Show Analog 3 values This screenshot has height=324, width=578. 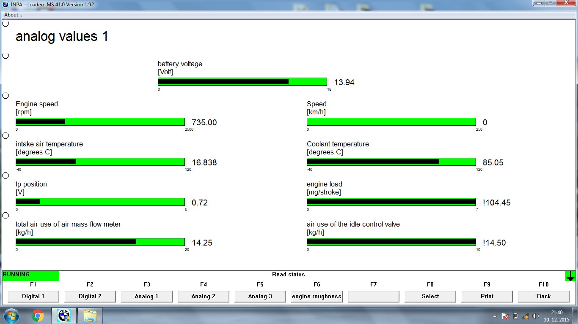[x=260, y=296]
